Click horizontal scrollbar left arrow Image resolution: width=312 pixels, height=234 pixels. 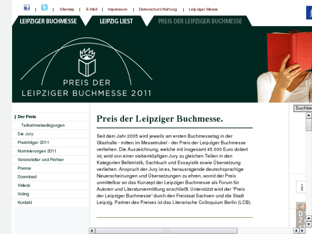click(92, 231)
